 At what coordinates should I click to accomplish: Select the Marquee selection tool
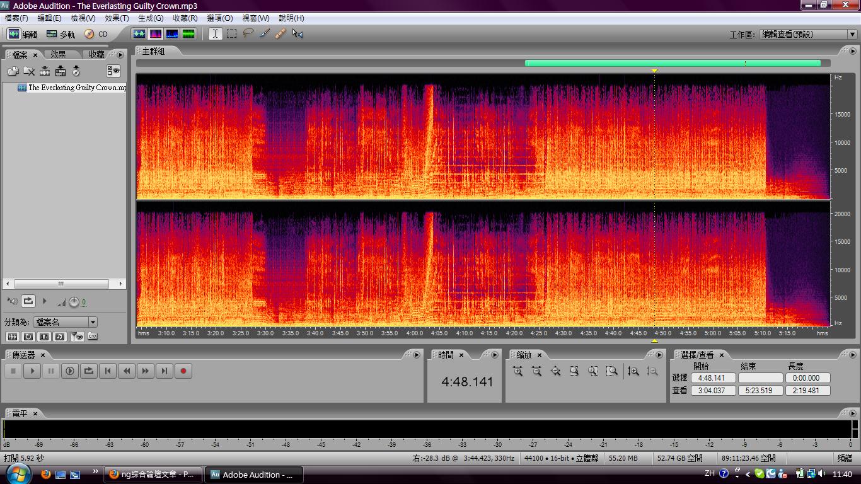[x=232, y=34]
